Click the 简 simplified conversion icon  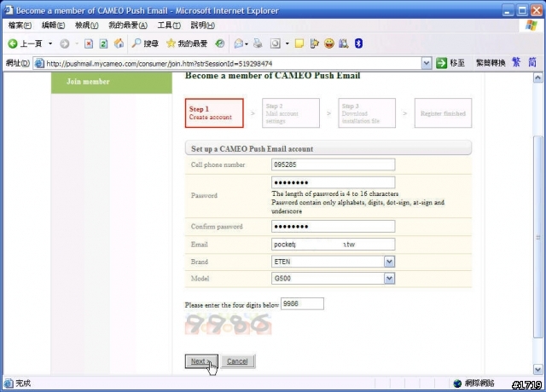tap(532, 62)
